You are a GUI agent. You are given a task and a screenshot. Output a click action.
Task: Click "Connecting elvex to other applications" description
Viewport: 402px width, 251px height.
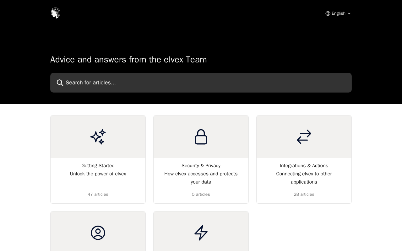click(x=304, y=178)
